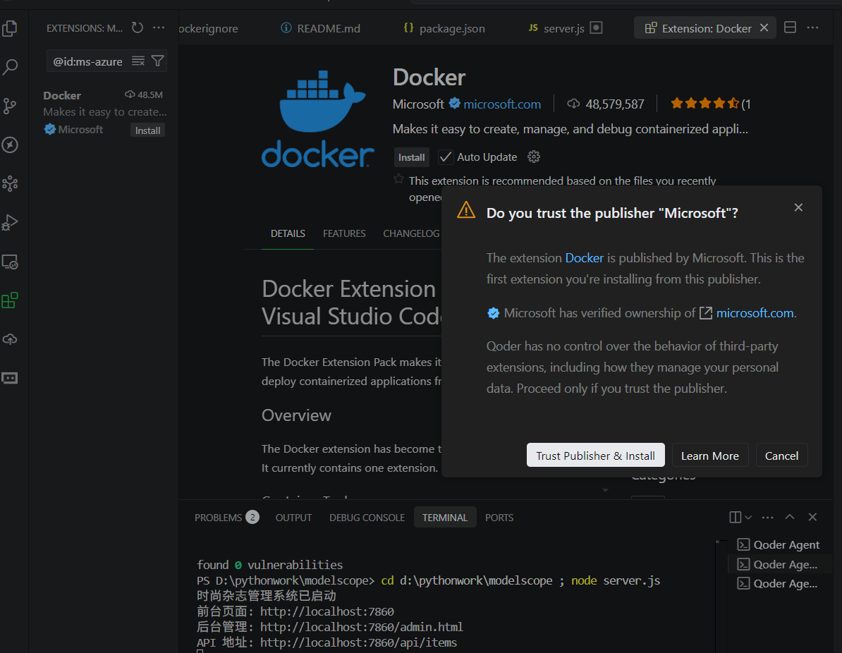The height and width of the screenshot is (653, 842).
Task: Split the editor layout
Action: 790,28
